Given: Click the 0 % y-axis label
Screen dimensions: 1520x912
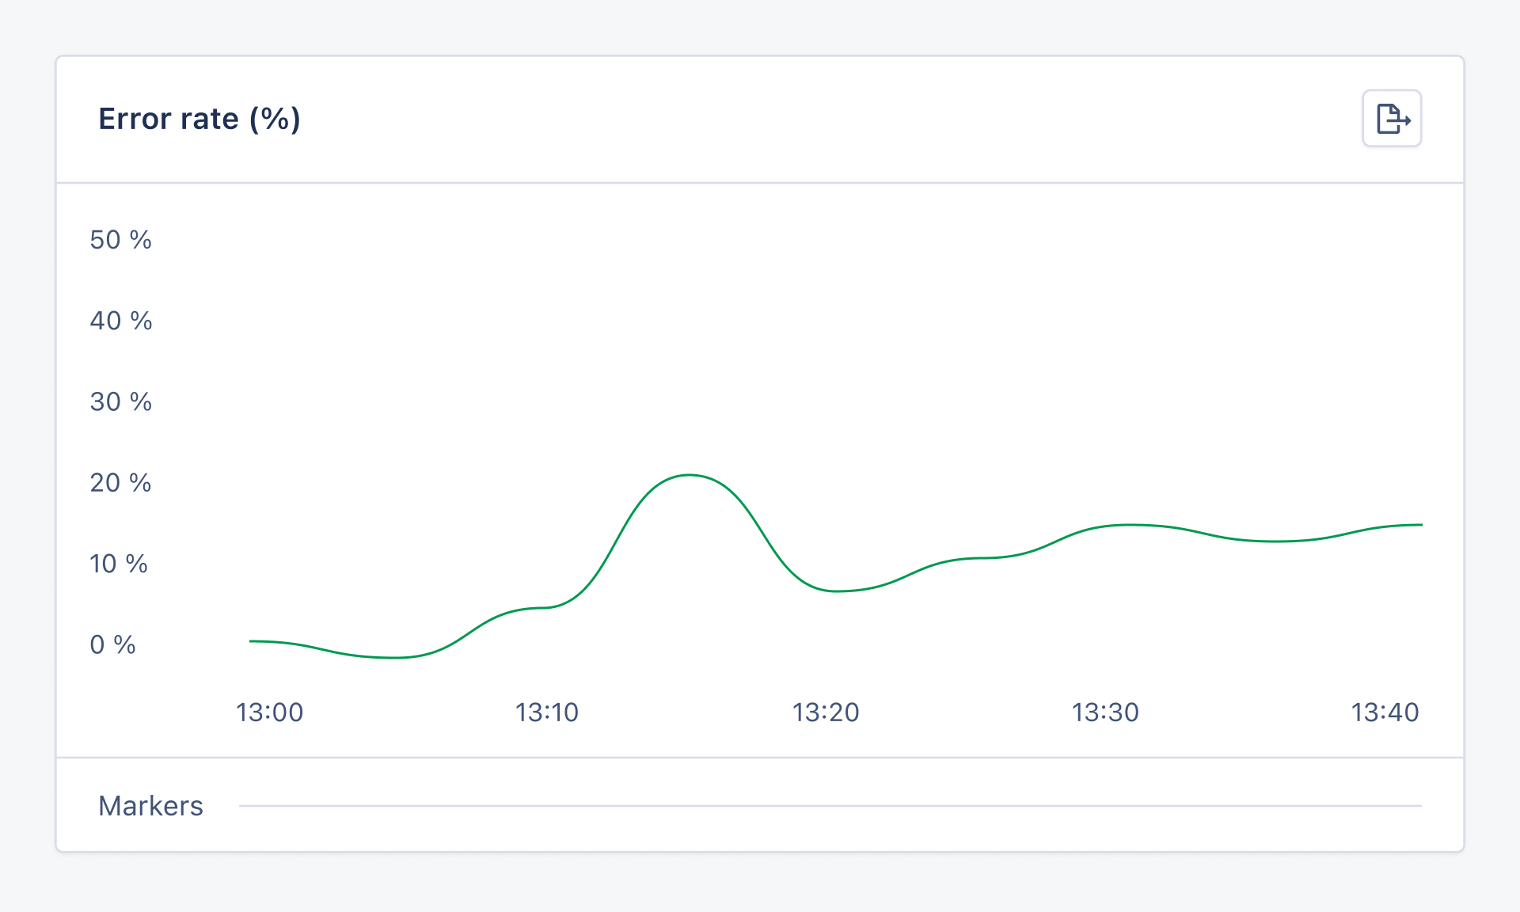Looking at the screenshot, I should pos(112,644).
